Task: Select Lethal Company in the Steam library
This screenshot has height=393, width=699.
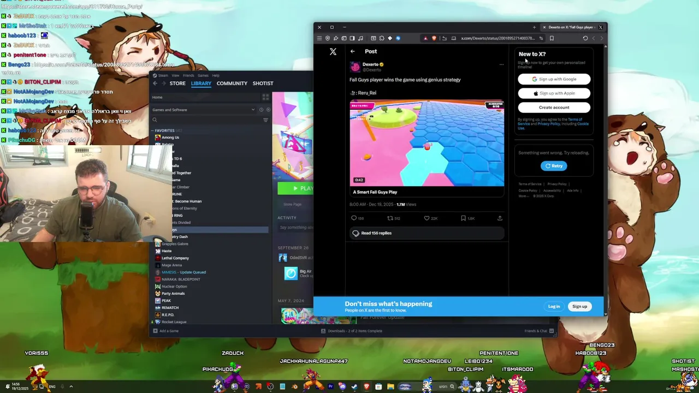Action: coord(175,258)
